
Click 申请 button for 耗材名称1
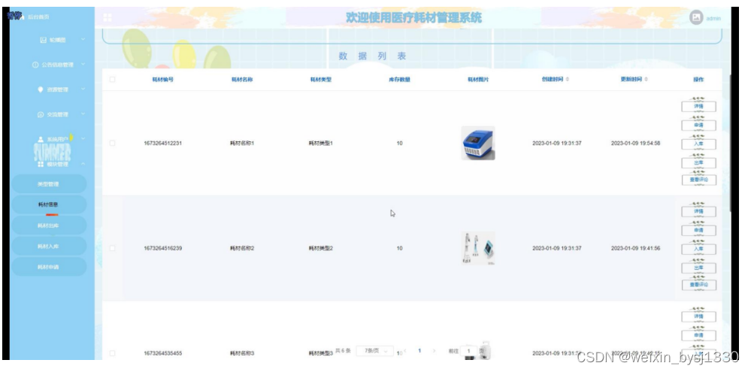tap(699, 126)
